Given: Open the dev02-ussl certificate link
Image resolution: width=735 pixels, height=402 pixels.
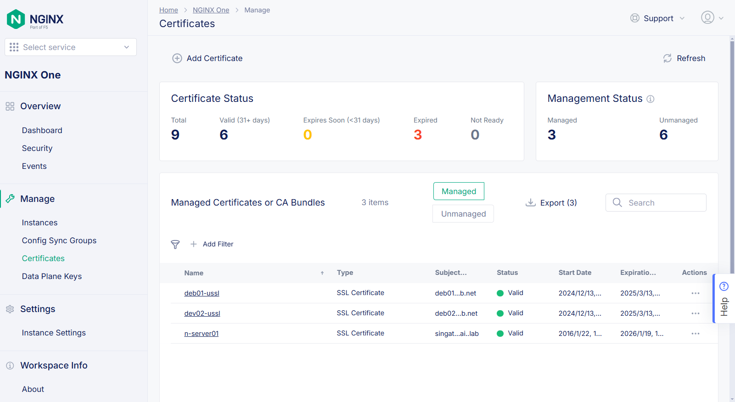Looking at the screenshot, I should point(202,313).
